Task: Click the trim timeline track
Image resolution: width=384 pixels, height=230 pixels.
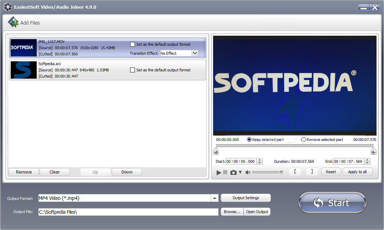Action: 295,145
